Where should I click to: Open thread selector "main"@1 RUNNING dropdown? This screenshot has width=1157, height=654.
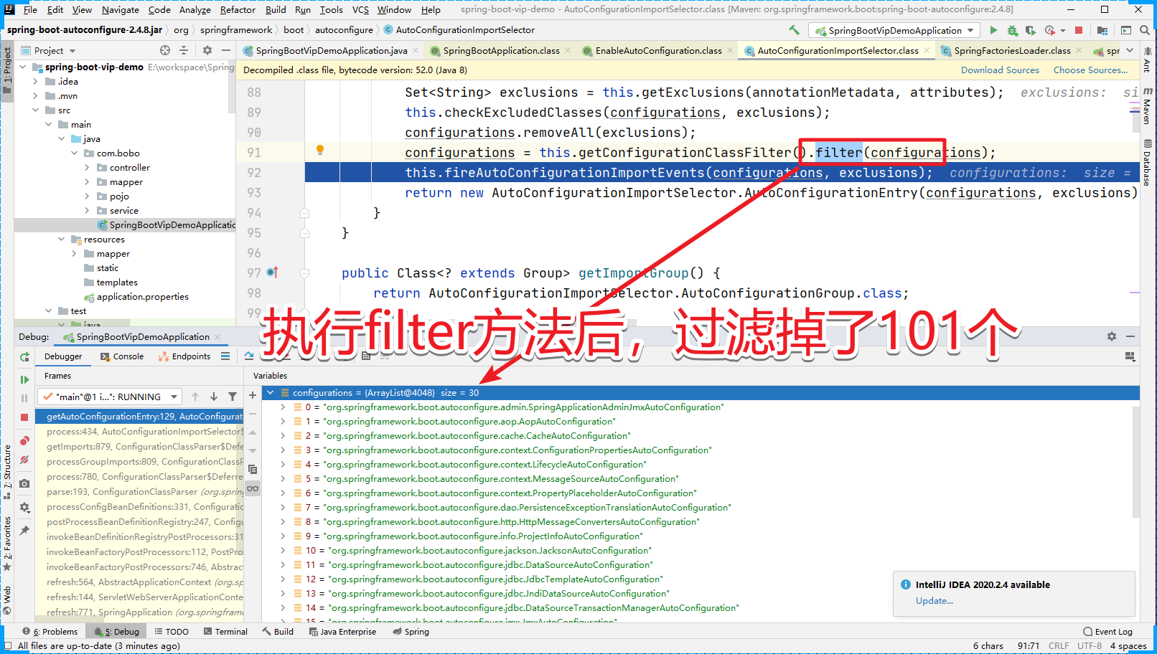[111, 397]
